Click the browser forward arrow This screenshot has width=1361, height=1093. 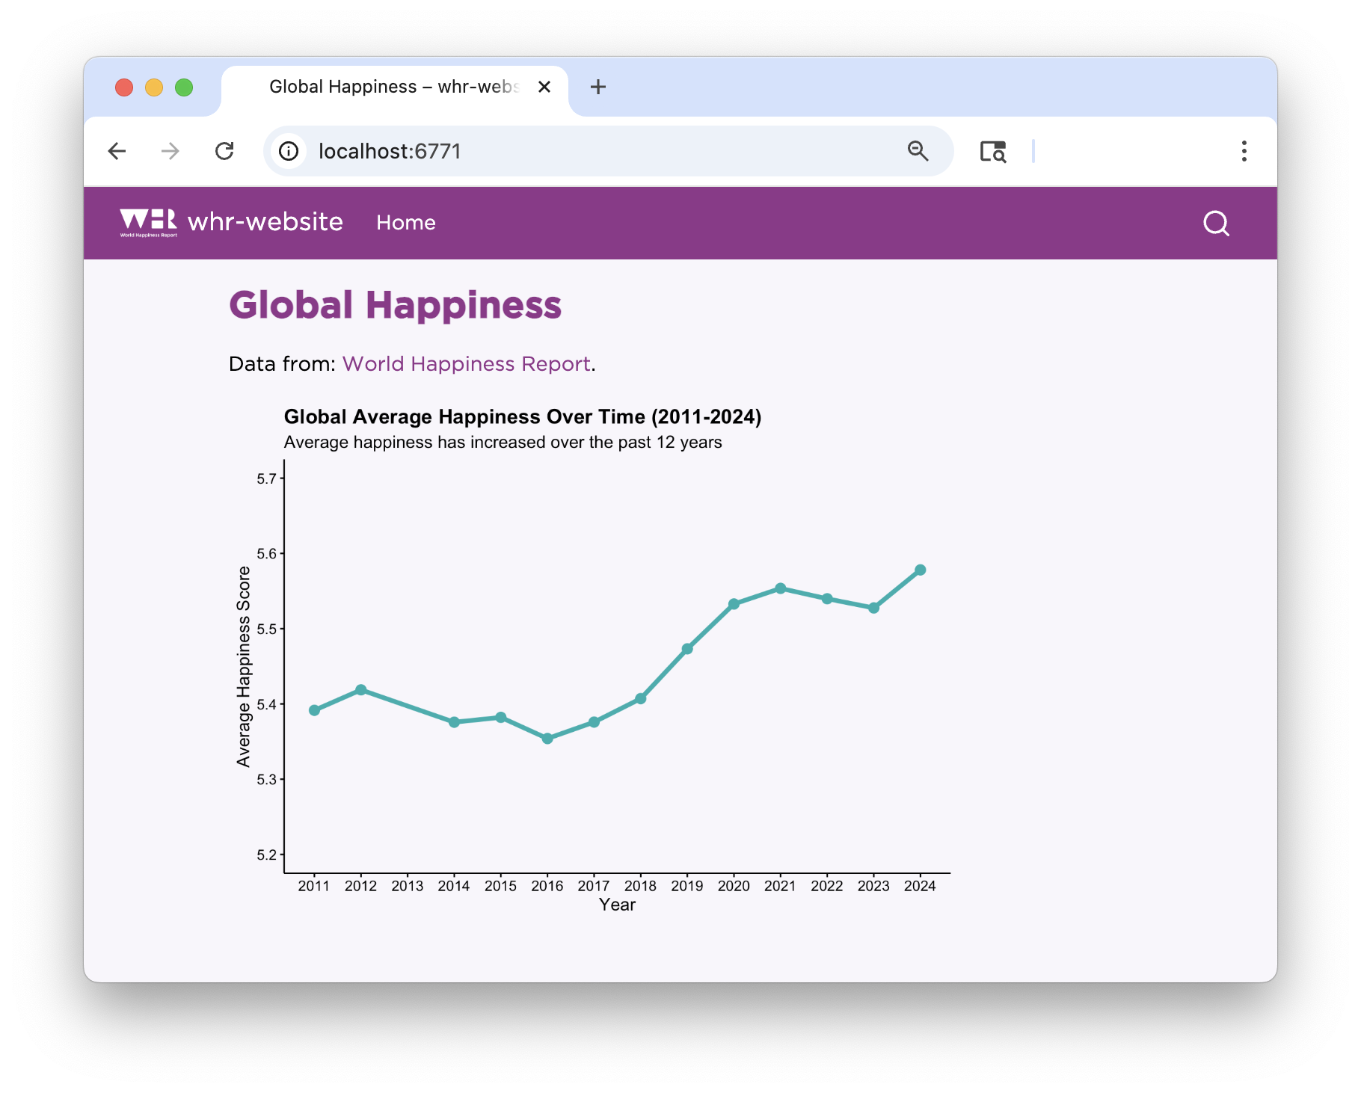coord(170,152)
